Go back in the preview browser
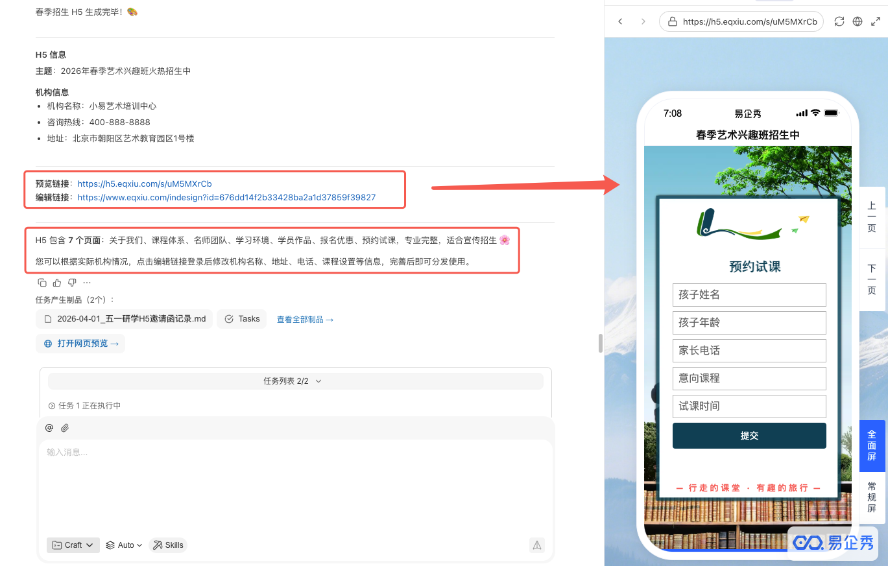 point(620,21)
